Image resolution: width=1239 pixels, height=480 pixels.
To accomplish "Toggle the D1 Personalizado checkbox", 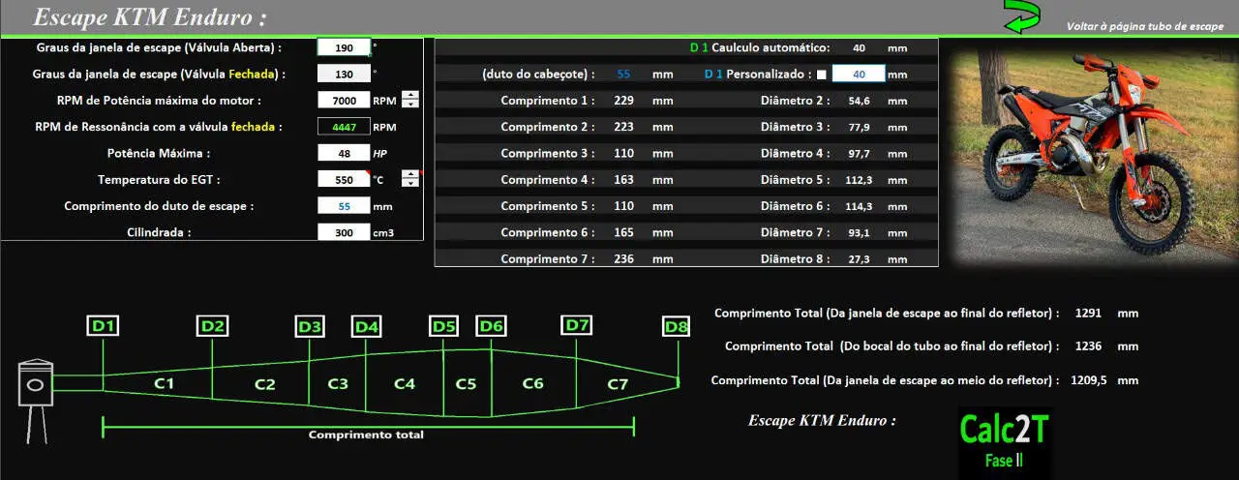I will (x=822, y=75).
